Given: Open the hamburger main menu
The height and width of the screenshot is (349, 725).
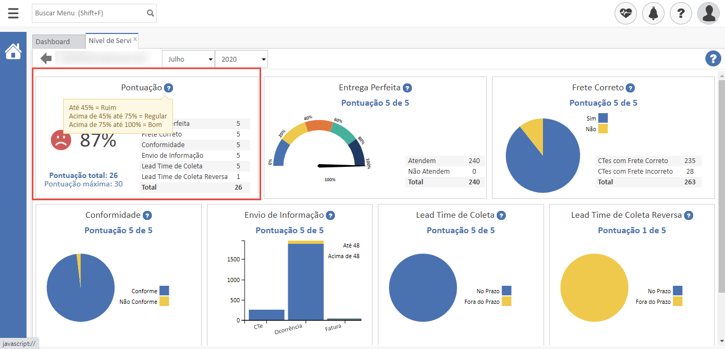Looking at the screenshot, I should click(13, 13).
